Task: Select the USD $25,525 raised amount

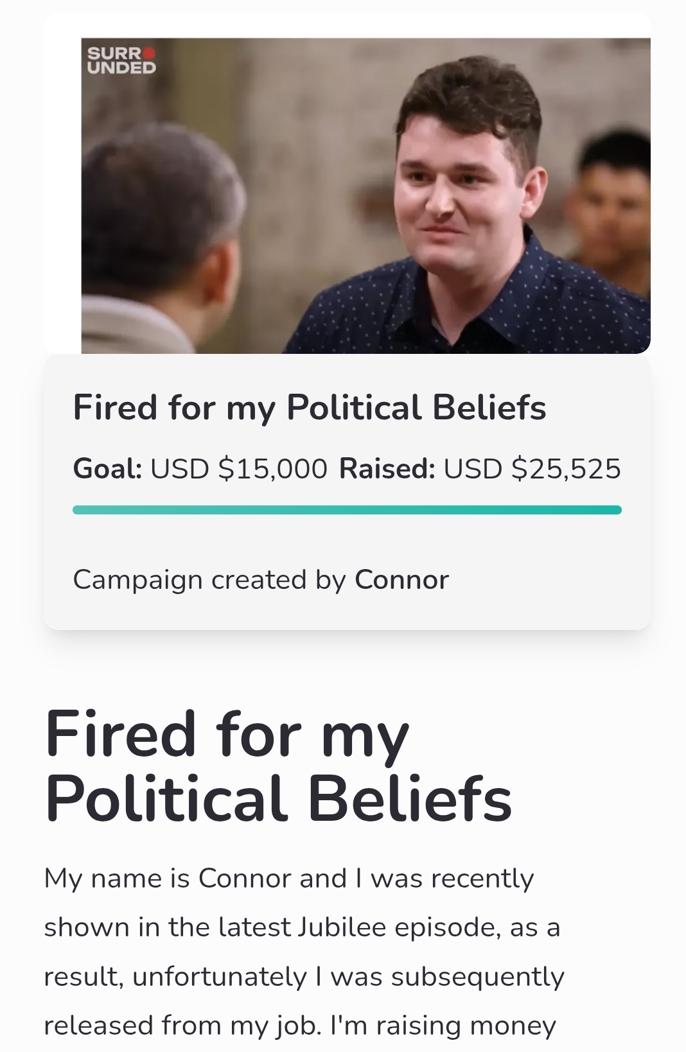Action: (532, 469)
